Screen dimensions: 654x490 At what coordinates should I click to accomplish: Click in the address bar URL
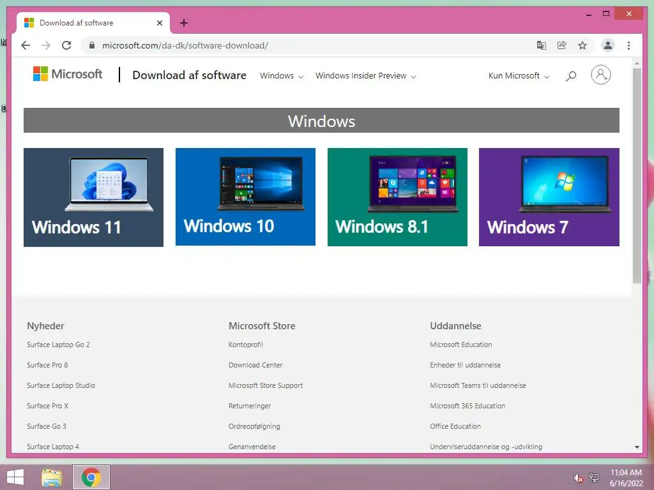coord(185,45)
